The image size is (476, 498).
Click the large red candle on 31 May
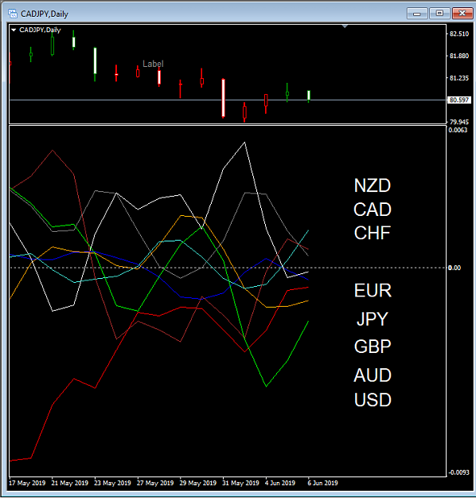[x=224, y=98]
